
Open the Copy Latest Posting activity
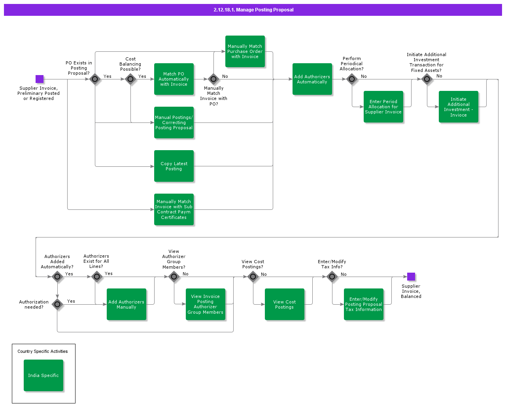point(174,166)
